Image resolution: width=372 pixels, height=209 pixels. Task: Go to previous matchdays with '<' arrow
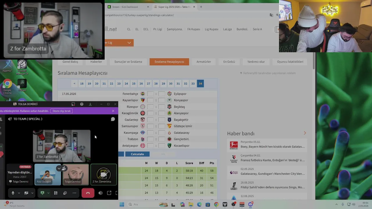[x=74, y=84]
